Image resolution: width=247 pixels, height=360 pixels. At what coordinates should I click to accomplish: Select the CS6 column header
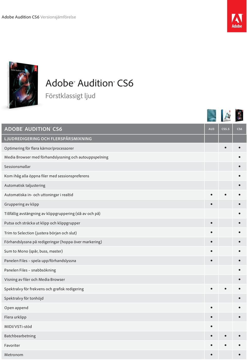(x=240, y=129)
